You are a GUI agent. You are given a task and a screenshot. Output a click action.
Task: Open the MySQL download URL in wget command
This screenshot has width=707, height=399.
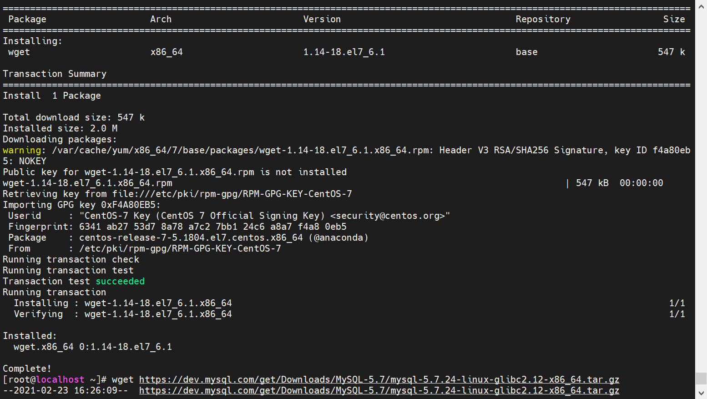coord(379,379)
